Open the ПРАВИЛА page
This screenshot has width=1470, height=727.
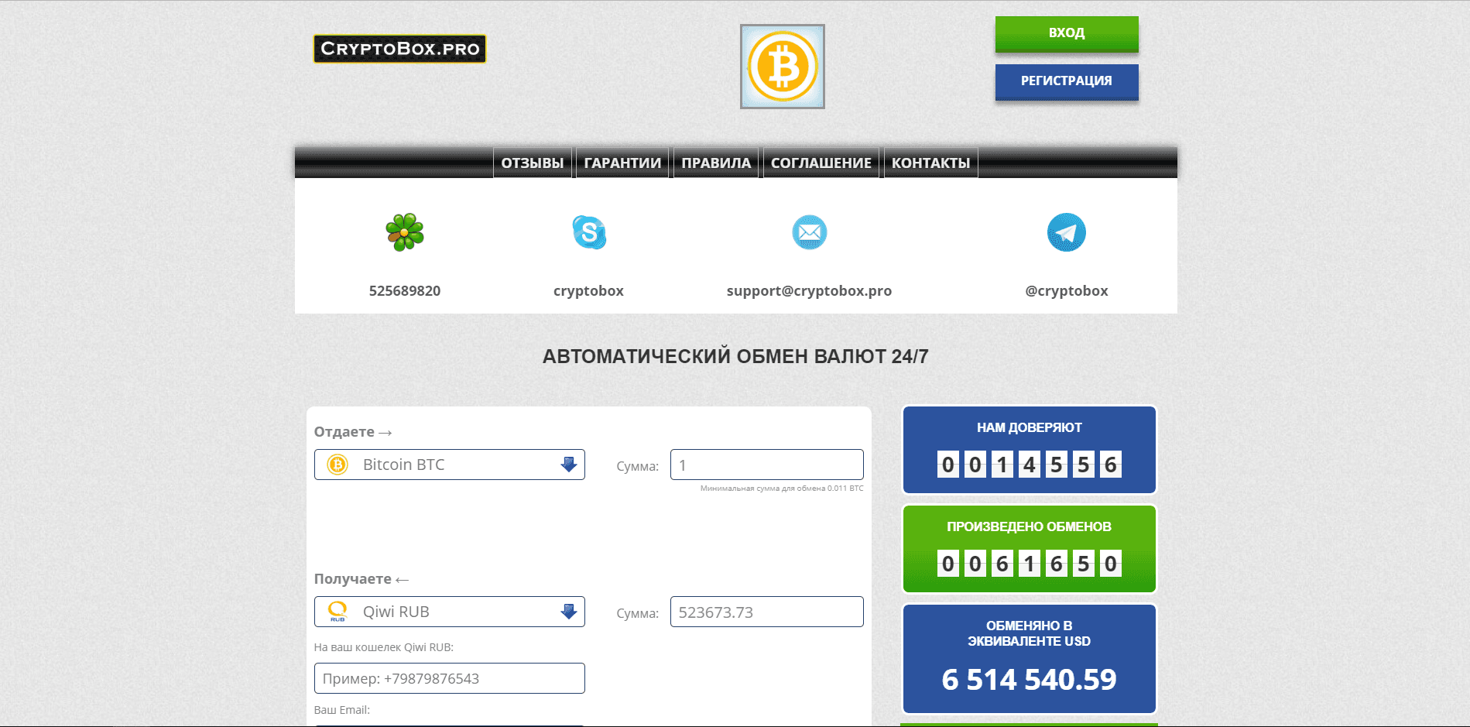(x=715, y=163)
